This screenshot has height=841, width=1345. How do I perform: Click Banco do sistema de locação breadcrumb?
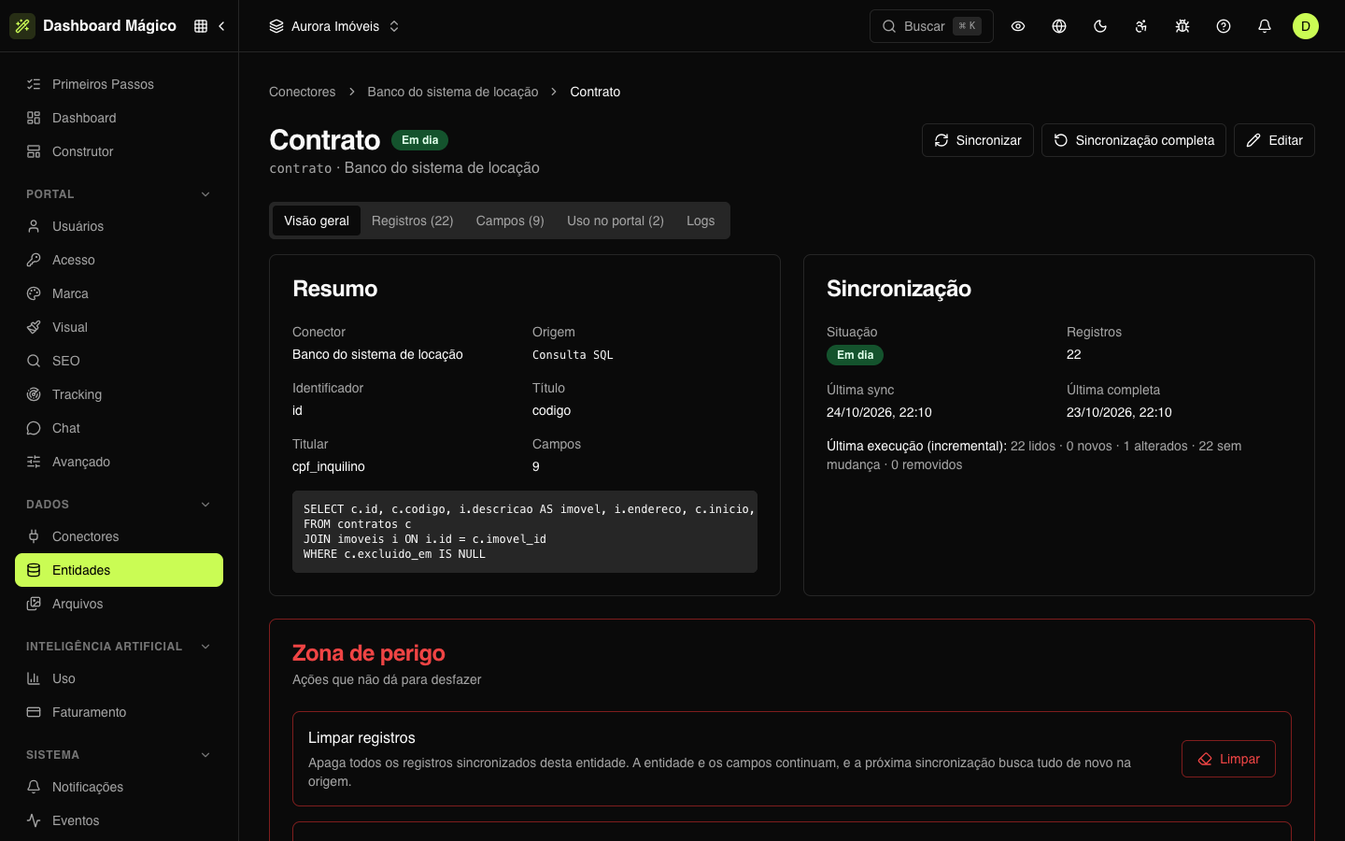tap(453, 92)
